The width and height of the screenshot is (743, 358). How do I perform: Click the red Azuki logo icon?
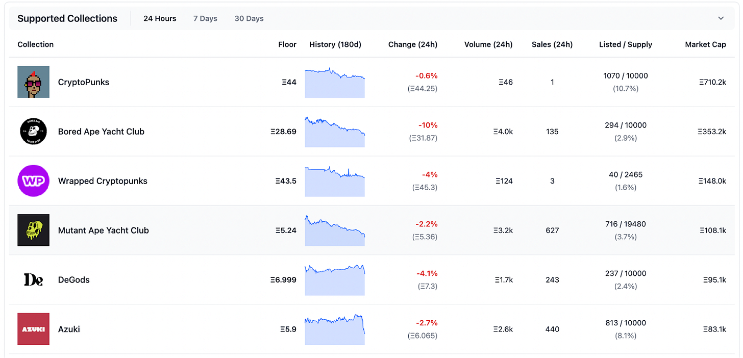point(34,329)
